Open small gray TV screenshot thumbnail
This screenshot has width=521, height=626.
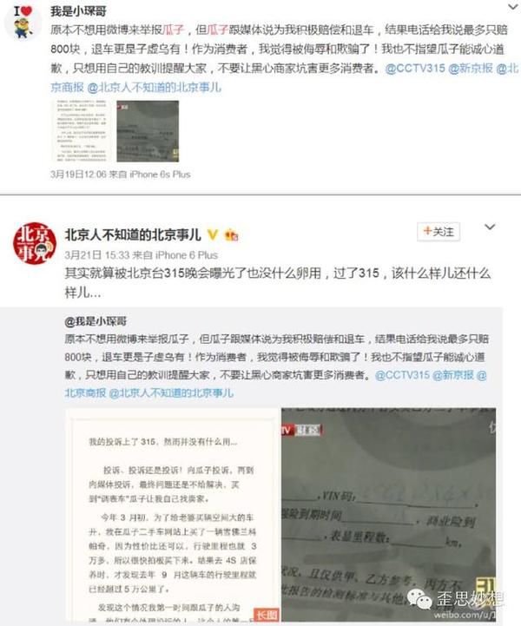point(148,131)
